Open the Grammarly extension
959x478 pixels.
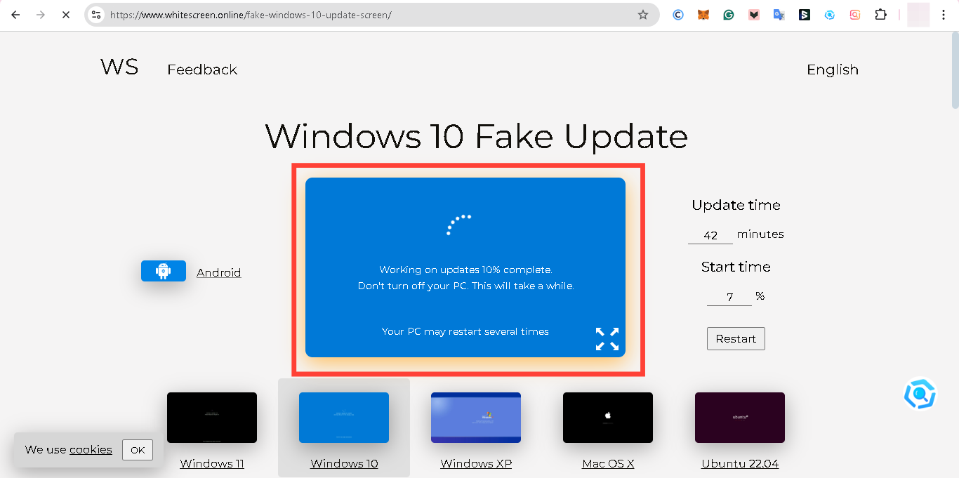(x=729, y=14)
